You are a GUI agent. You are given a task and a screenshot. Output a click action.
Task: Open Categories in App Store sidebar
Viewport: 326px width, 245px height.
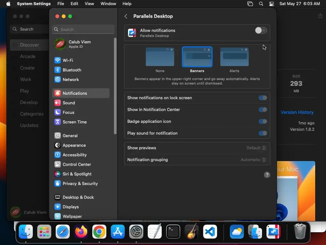click(32, 114)
